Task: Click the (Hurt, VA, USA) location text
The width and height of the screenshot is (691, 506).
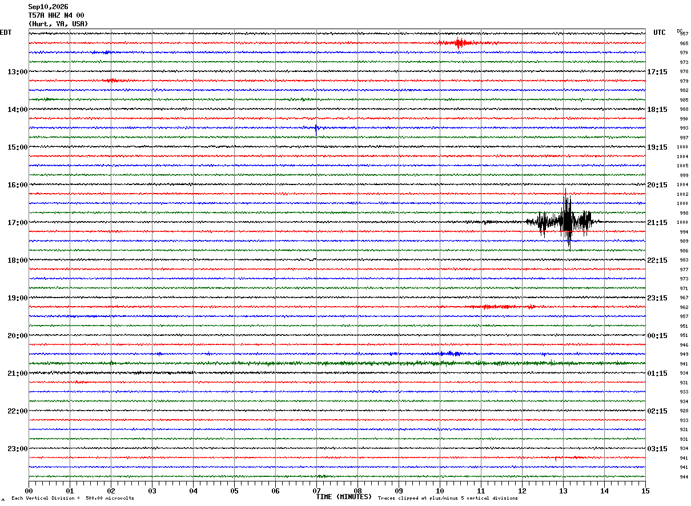Action: click(58, 24)
